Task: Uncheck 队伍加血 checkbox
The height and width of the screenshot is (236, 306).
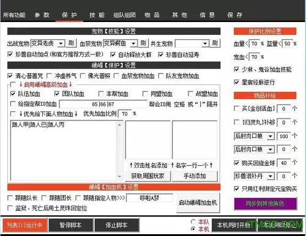Action: click(x=13, y=94)
